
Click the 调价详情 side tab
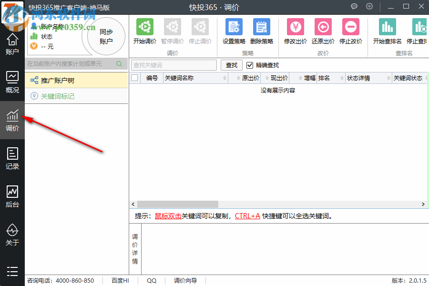point(135,249)
